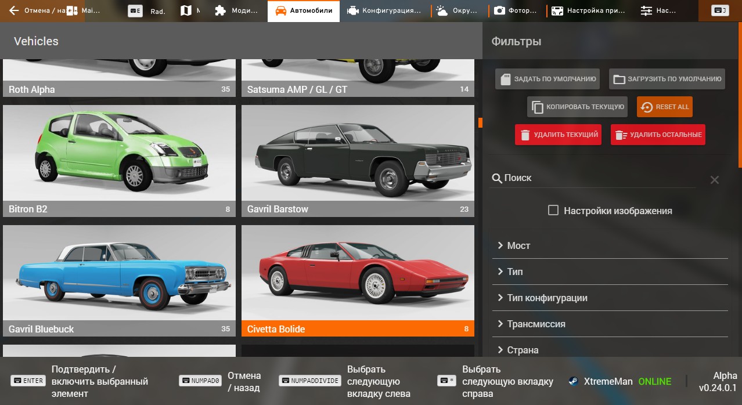Click the Подтвердить / включить выбранный элемент hint
742x405 pixels.
pos(100,381)
